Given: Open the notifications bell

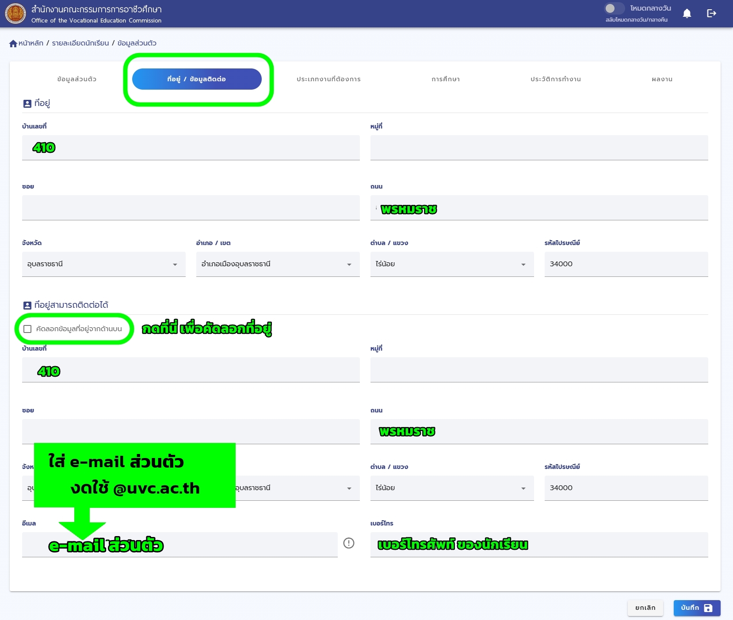Looking at the screenshot, I should [x=687, y=13].
